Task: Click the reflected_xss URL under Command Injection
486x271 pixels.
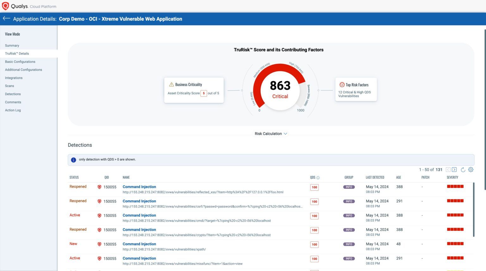Action: point(202,192)
